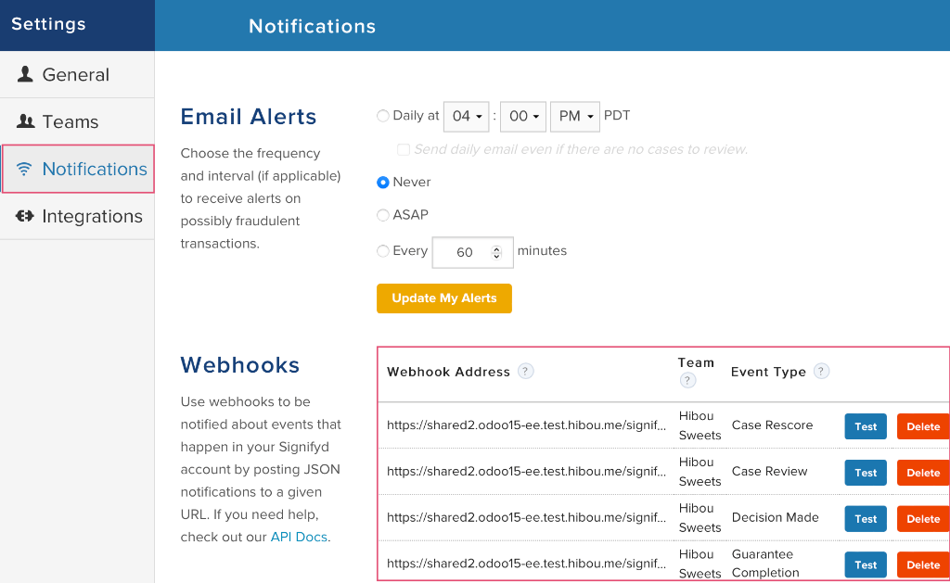This screenshot has width=950, height=583.
Task: Open the AM/PM dropdown showing PM
Action: (575, 116)
